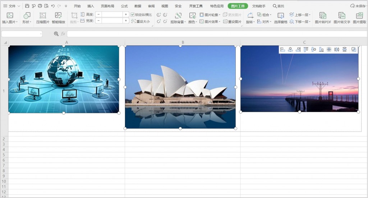The height and width of the screenshot is (198, 368).
Task: Click align vertical middle icon in floating toolbar
Action: (x=313, y=50)
